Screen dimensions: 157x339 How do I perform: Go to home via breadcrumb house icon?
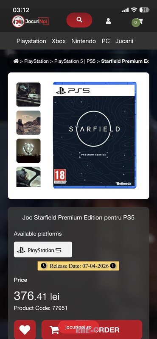coord(16,61)
